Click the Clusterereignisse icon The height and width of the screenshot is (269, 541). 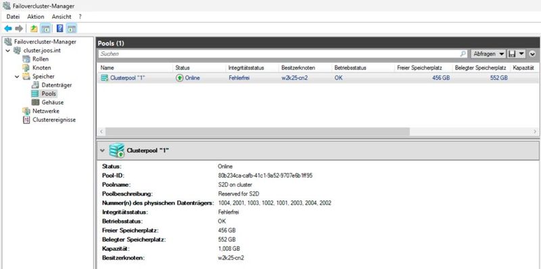[26, 120]
